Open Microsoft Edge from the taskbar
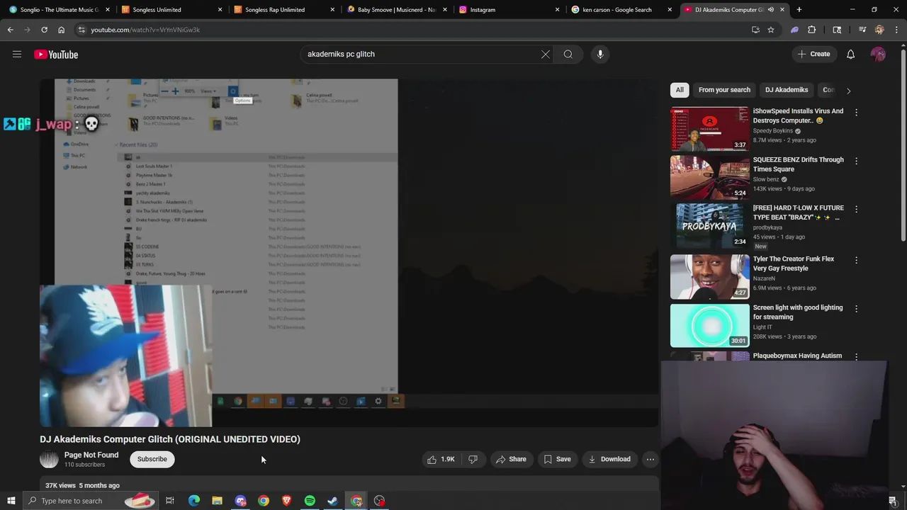This screenshot has width=907, height=510. click(193, 501)
